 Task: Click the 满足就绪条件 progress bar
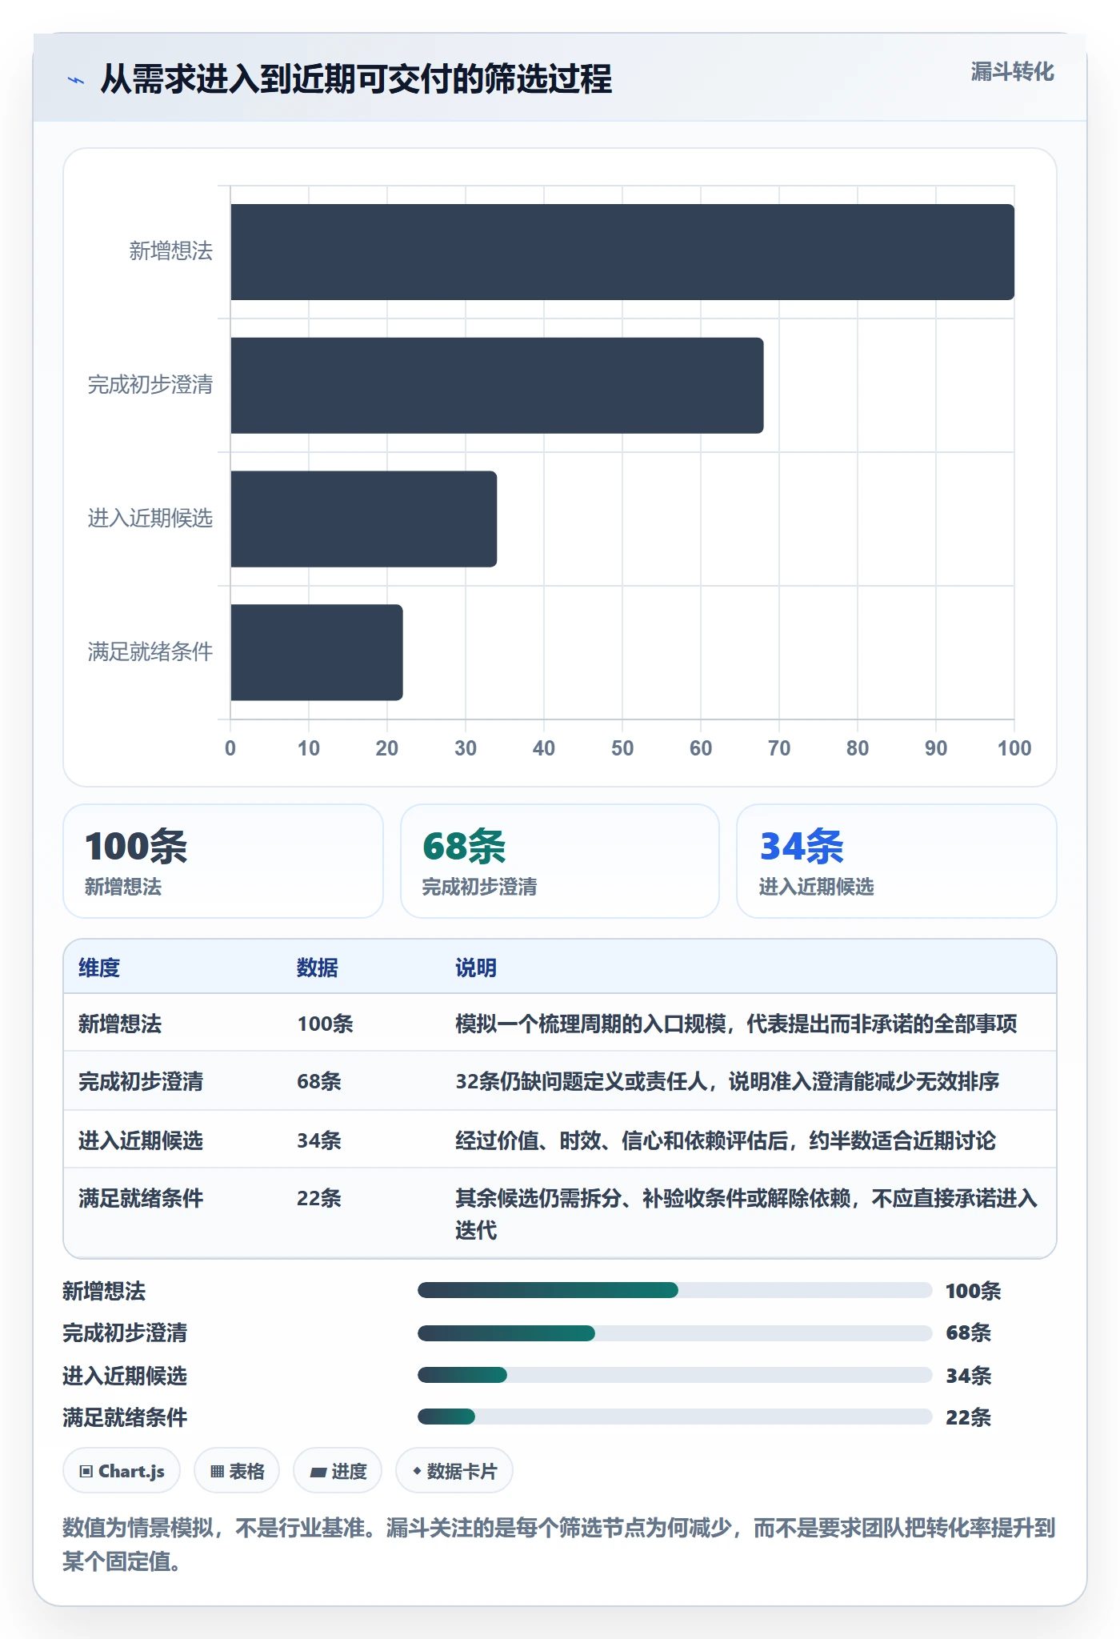(674, 1417)
